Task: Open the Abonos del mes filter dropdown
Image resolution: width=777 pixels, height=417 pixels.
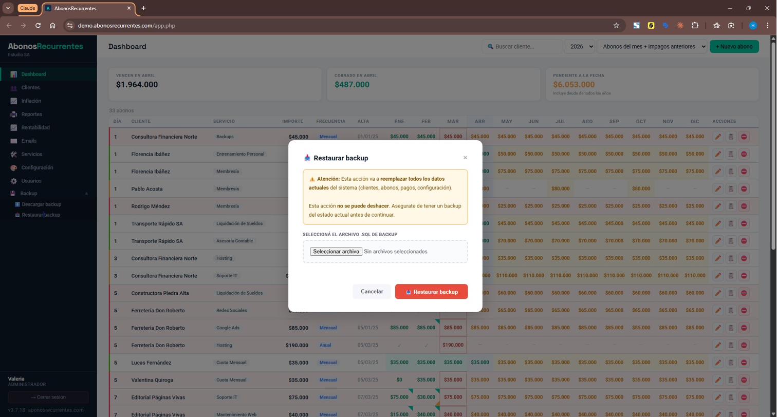Action: click(652, 47)
